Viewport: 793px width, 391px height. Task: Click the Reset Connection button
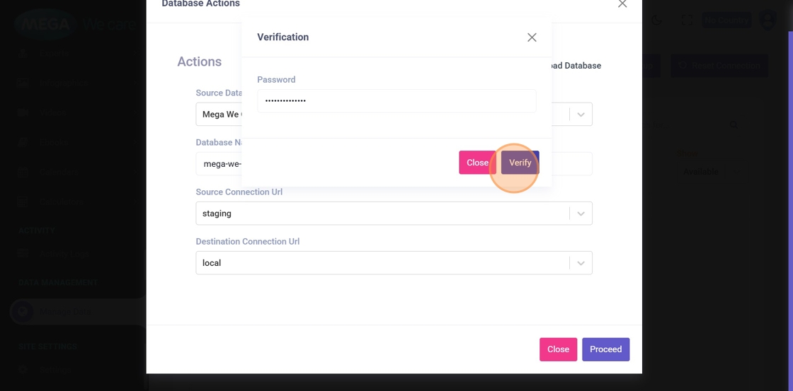pyautogui.click(x=719, y=66)
